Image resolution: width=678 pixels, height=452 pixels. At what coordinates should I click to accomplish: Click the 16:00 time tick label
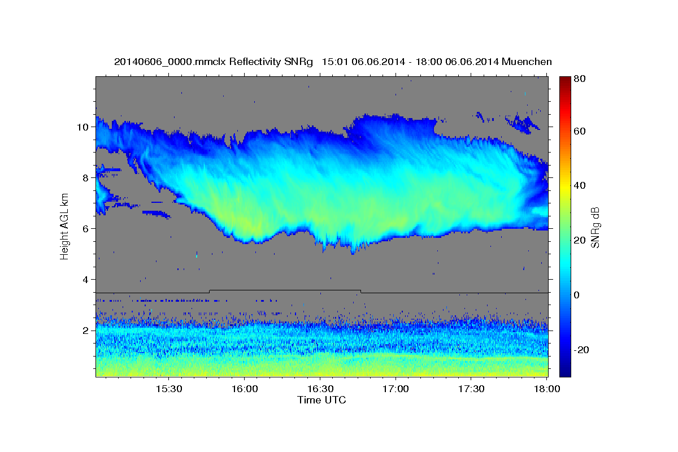[244, 389]
